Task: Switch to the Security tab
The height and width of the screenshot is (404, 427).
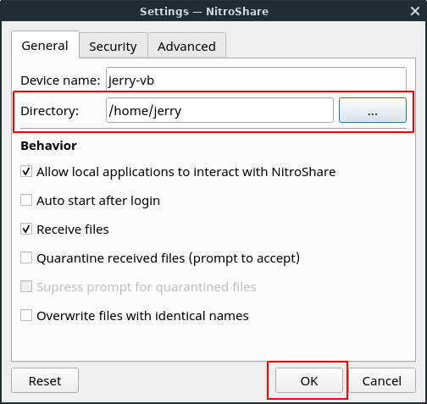Action: click(x=114, y=46)
